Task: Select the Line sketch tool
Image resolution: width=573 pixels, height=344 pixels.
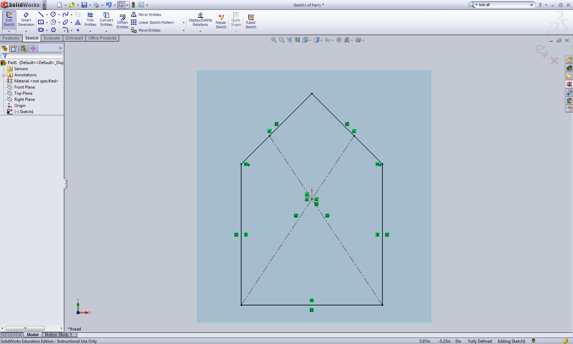Action: coord(40,14)
